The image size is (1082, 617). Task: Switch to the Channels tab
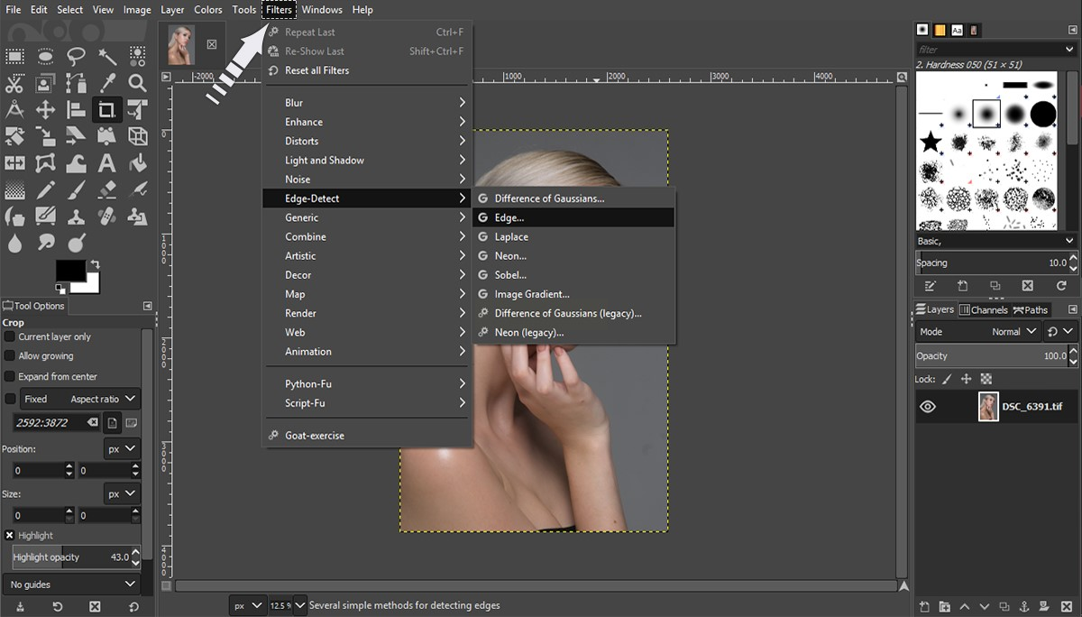[x=983, y=309]
